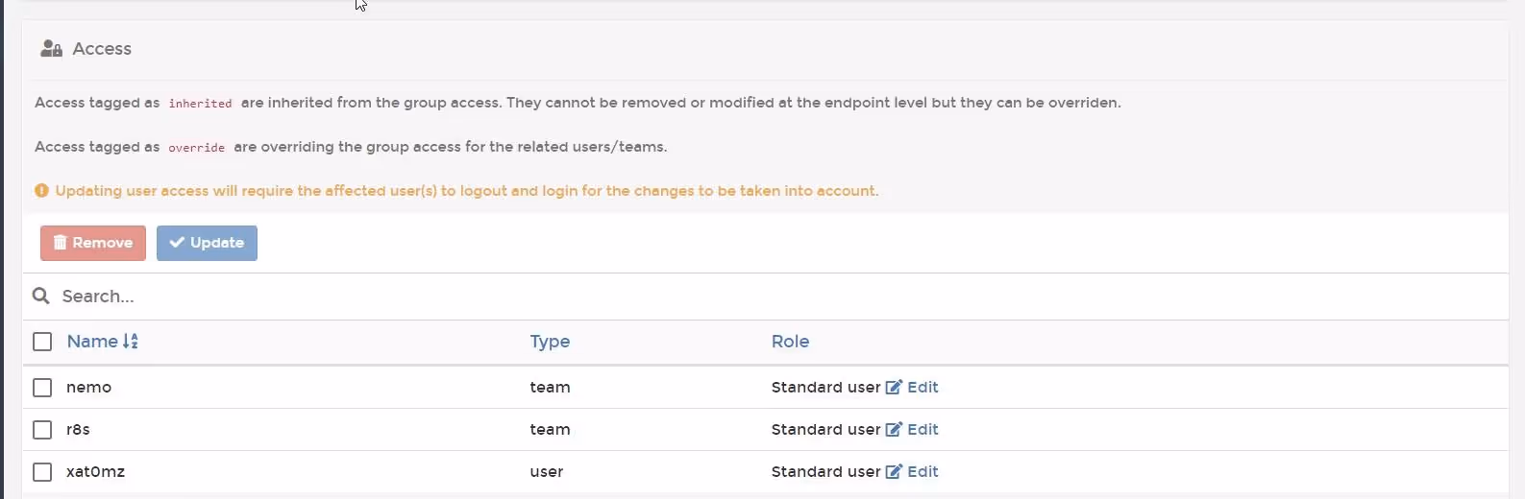This screenshot has width=1525, height=499.
Task: Click the 'user' type cell for xat0mz
Action: [547, 472]
